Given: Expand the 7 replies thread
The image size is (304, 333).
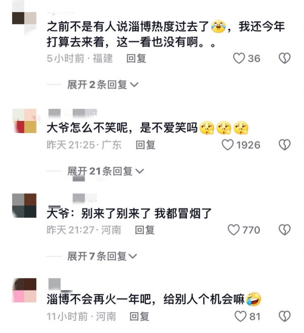Looking at the screenshot, I should click(x=102, y=256).
